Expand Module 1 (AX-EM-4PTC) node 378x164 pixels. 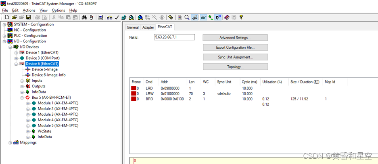click(x=28, y=103)
